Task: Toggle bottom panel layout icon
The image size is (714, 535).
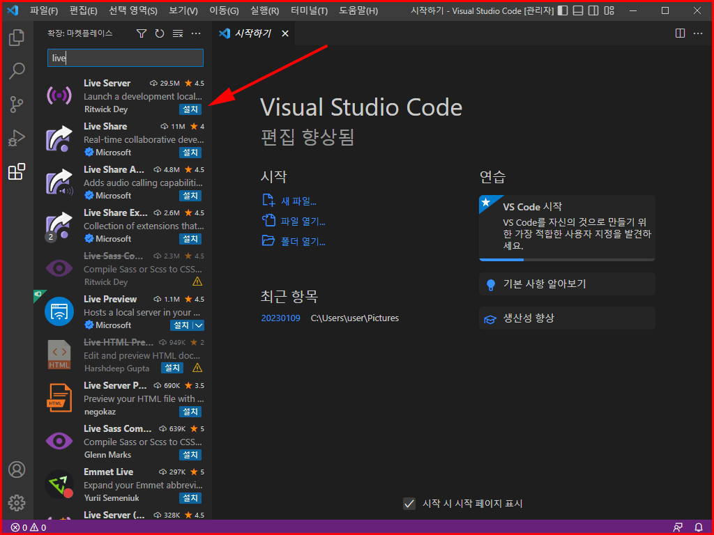Action: point(578,10)
